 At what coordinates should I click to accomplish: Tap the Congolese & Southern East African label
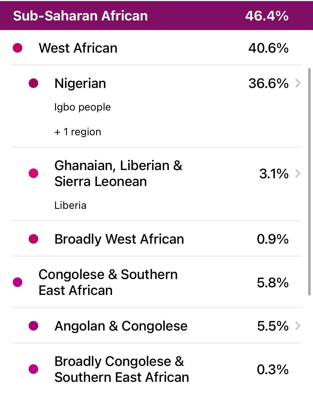coord(108,282)
